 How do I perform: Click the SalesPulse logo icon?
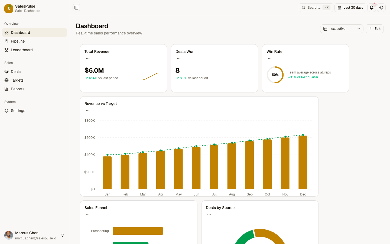9,8
